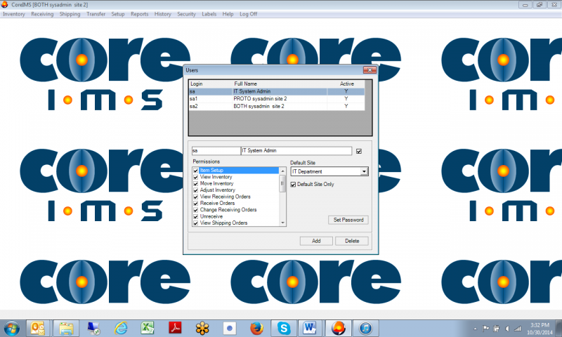The image size is (562, 337).
Task: Toggle the Change Receiving Orders checkbox
Action: point(196,210)
